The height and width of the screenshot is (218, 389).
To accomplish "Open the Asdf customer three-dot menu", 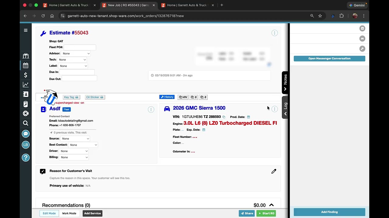I will 151,110.
